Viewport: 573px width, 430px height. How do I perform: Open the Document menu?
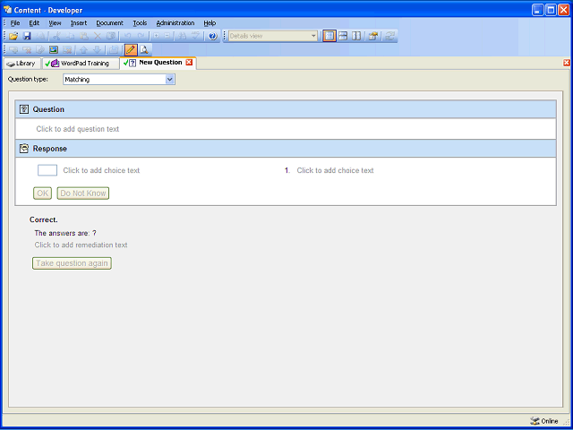coord(109,23)
